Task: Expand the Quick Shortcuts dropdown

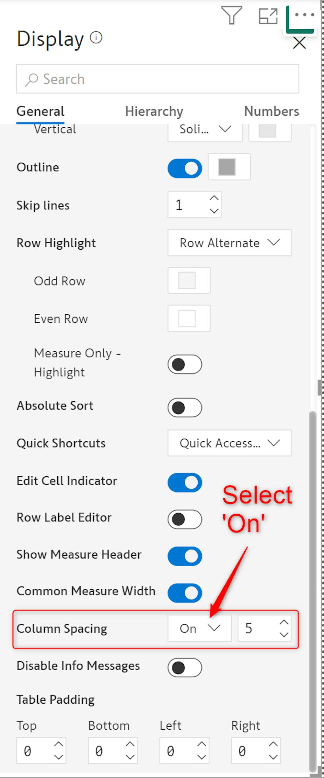Action: pyautogui.click(x=229, y=443)
